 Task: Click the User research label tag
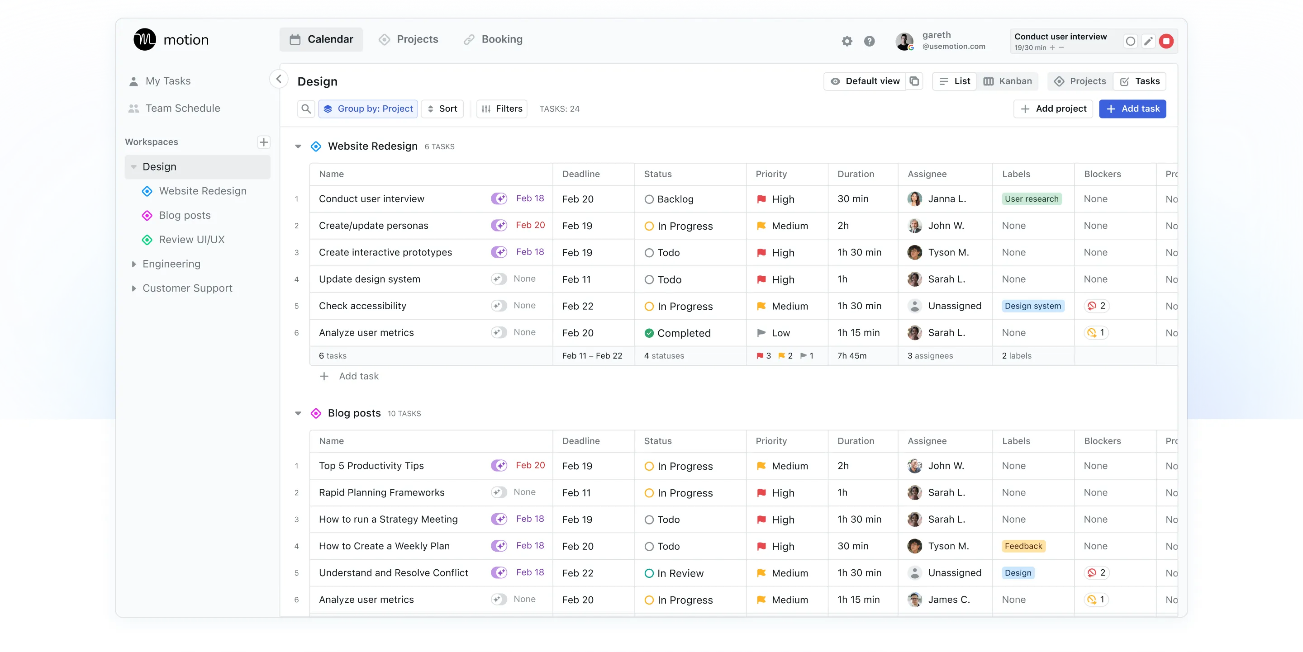pos(1032,198)
